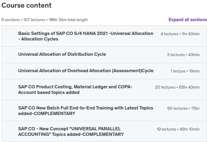Click the 186h 34m total length text
The image size is (207, 142).
[x=68, y=20]
